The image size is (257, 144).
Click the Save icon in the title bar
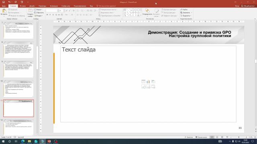(x=4, y=2)
